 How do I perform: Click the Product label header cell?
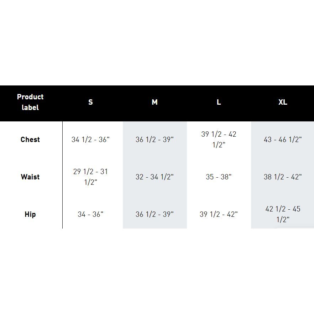30,102
